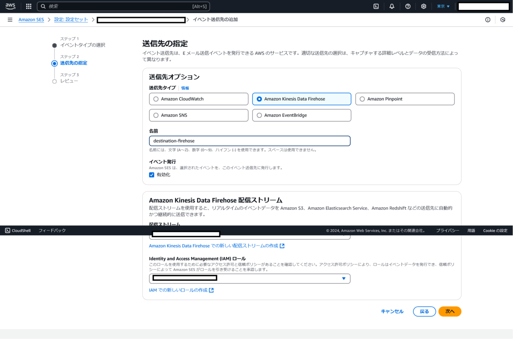Open the account menu at top right
513x339 pixels.
click(484, 6)
